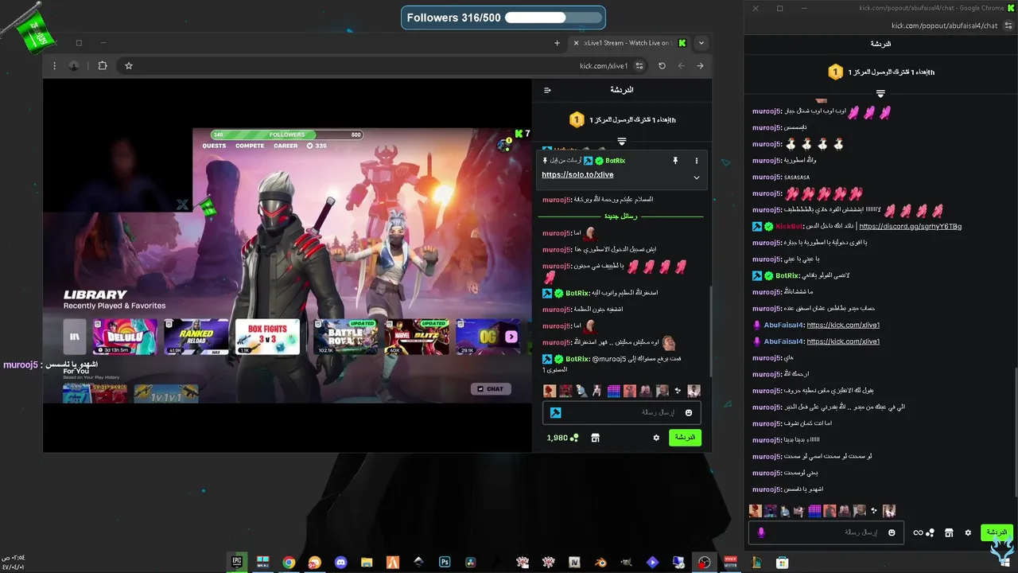Select the OG game tile
The image size is (1018, 573).
[x=487, y=337]
